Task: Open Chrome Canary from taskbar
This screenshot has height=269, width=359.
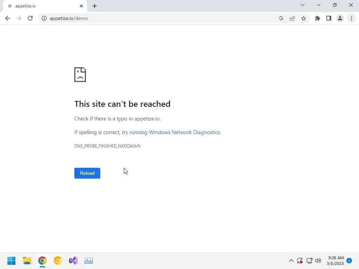Action: 58,261
